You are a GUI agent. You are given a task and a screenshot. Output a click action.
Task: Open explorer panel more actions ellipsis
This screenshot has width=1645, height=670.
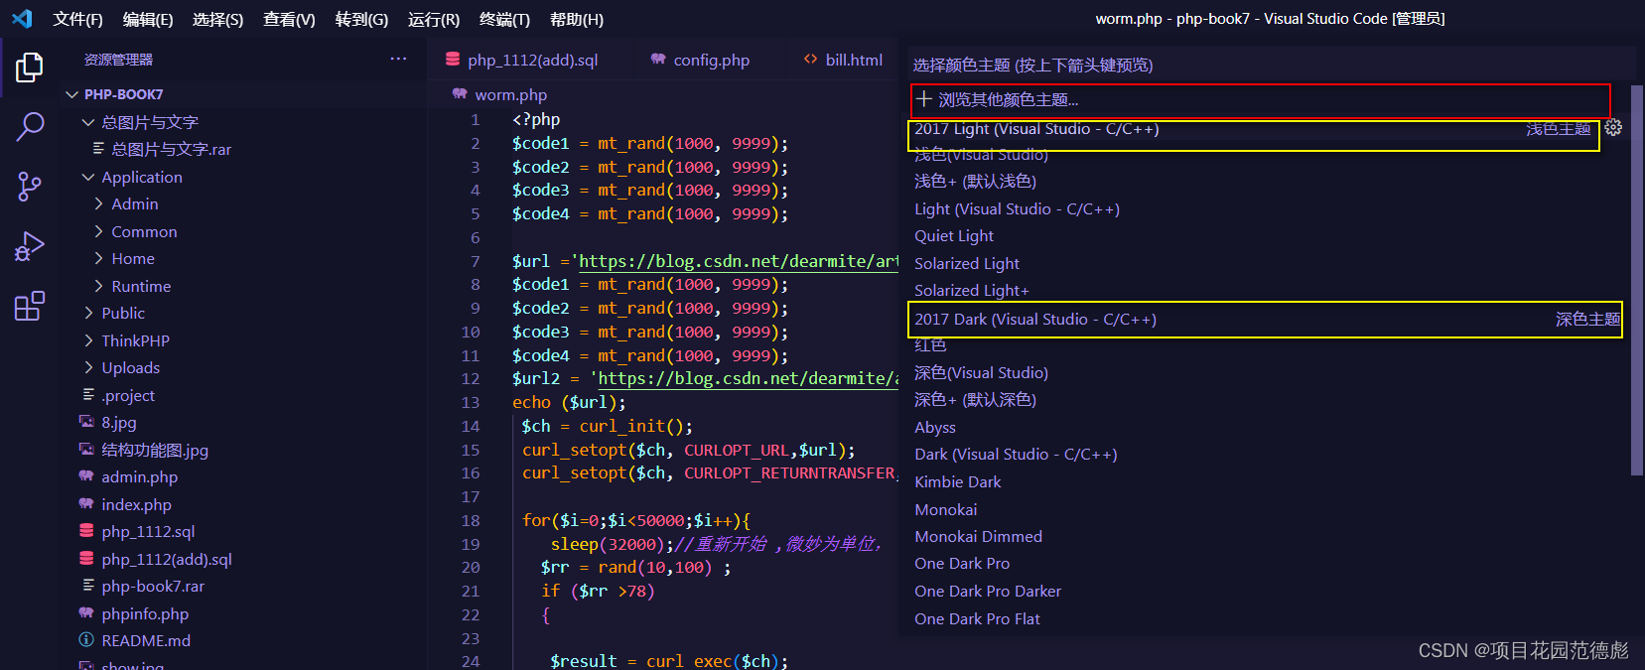pos(398,59)
